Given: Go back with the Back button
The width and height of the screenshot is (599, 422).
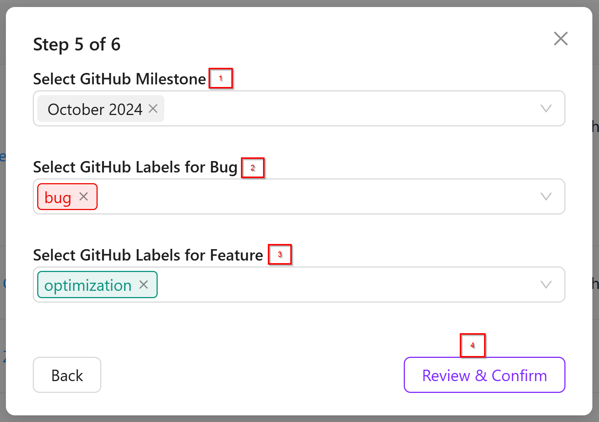Looking at the screenshot, I should click(x=67, y=375).
